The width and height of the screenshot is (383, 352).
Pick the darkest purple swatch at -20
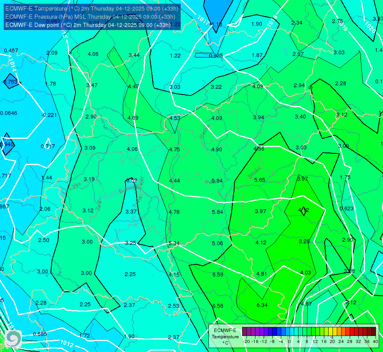coord(245,332)
